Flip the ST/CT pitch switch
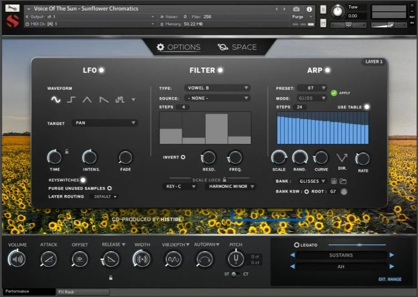Image resolution: width=418 pixels, height=297 pixels. pos(235,274)
